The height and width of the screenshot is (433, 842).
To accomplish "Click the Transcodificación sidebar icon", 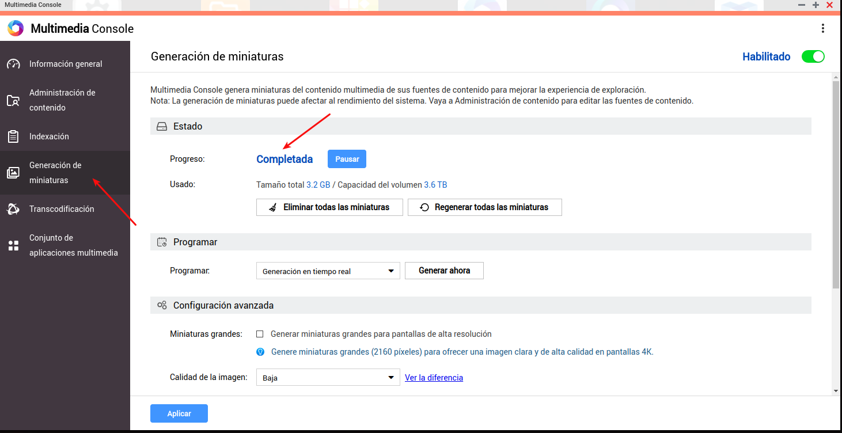I will click(13, 209).
